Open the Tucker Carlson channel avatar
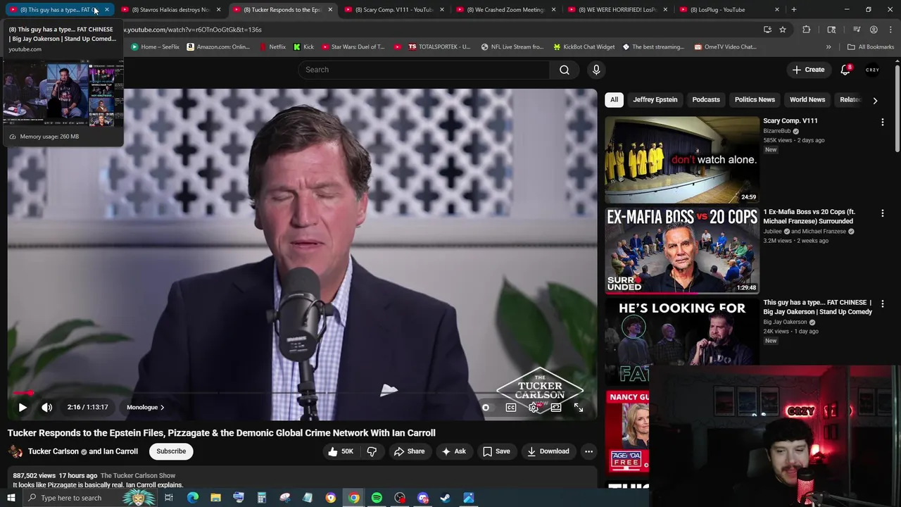The width and height of the screenshot is (901, 507). [15, 451]
